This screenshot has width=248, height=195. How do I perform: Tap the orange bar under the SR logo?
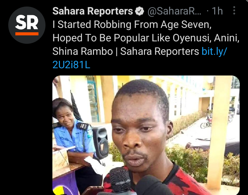[x=27, y=34]
